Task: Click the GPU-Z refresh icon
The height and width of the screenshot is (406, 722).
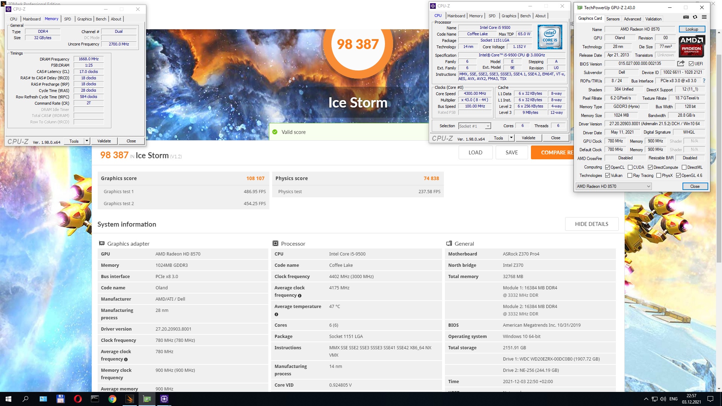Action: pyautogui.click(x=695, y=17)
